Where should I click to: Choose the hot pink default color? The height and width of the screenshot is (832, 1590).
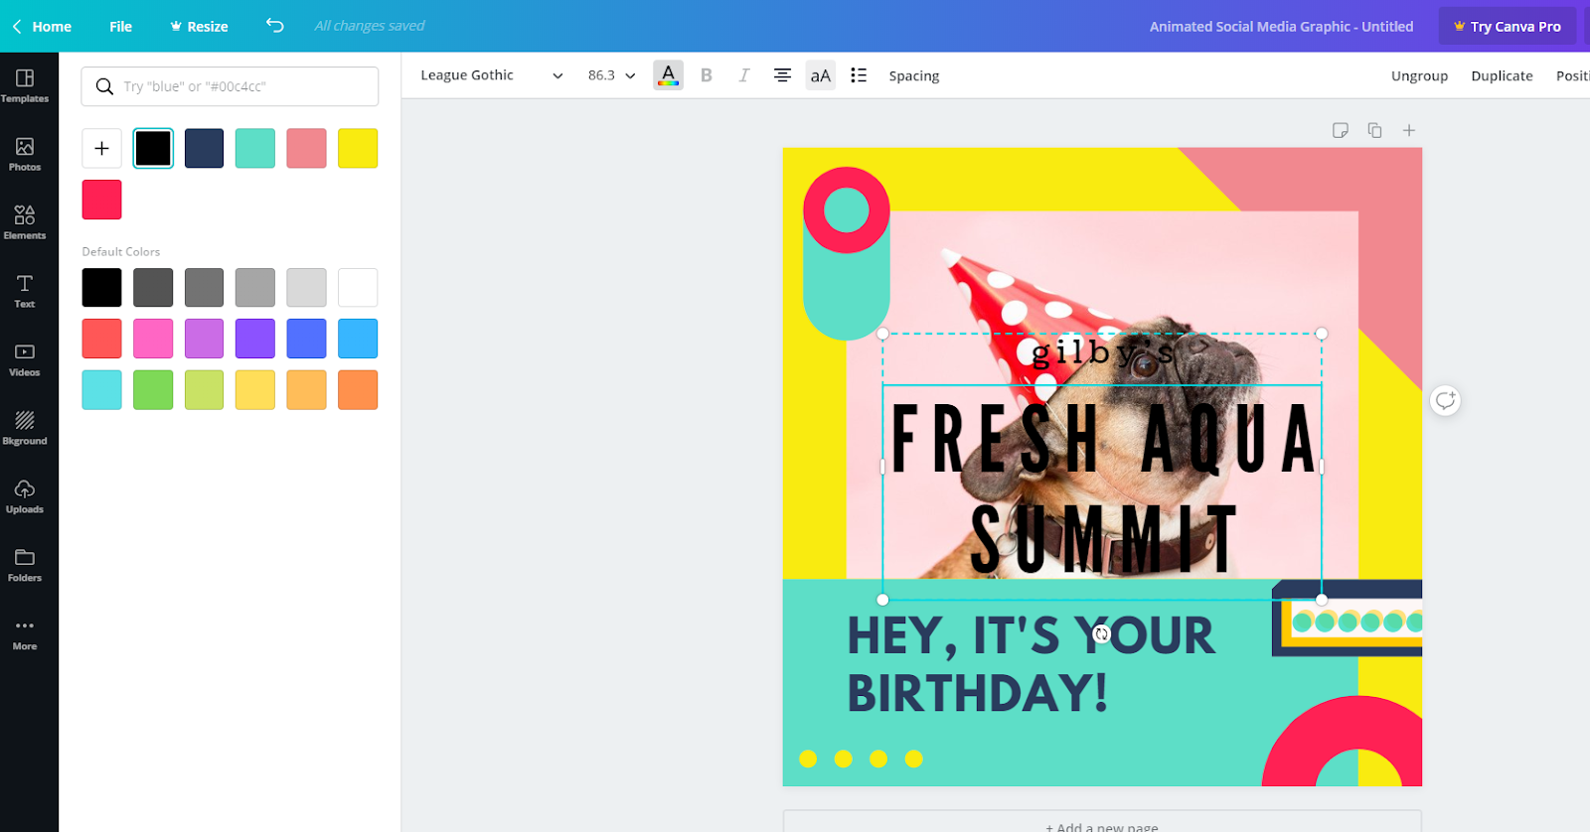tap(153, 339)
